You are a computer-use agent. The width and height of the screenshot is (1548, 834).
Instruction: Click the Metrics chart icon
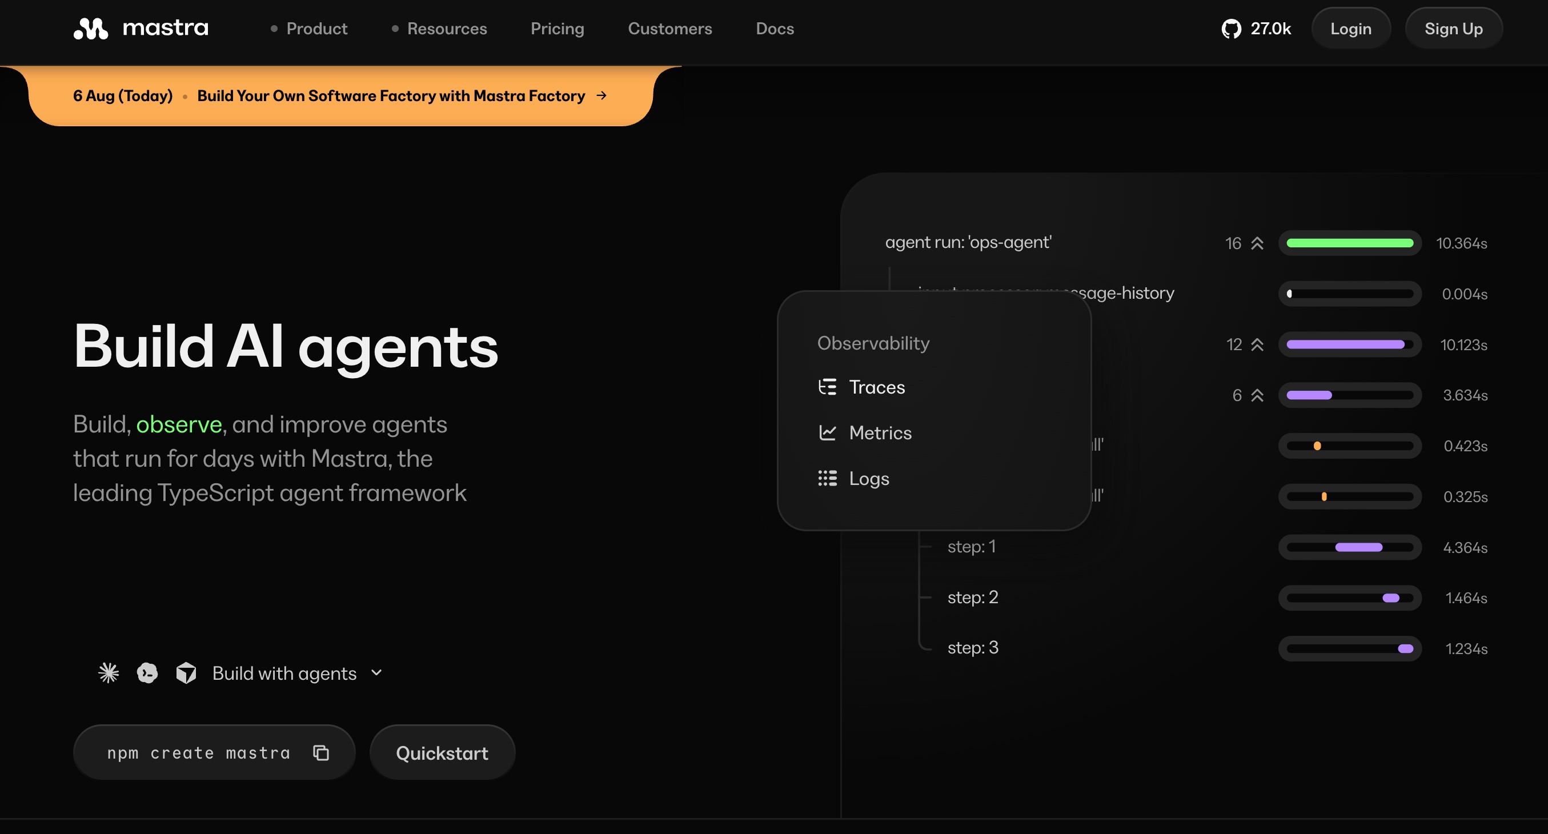pyautogui.click(x=828, y=432)
